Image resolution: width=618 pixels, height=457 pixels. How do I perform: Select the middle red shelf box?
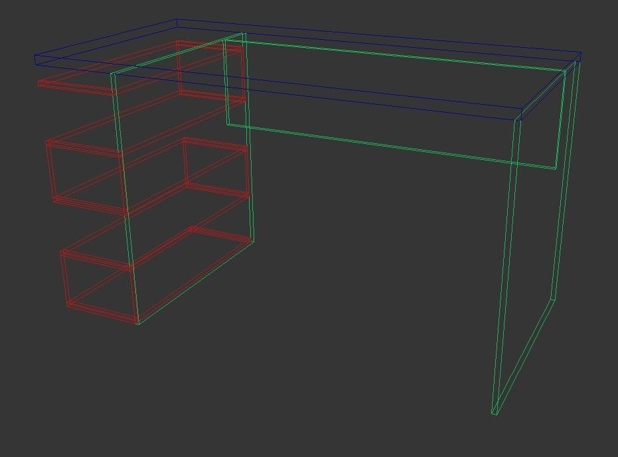coord(147,176)
